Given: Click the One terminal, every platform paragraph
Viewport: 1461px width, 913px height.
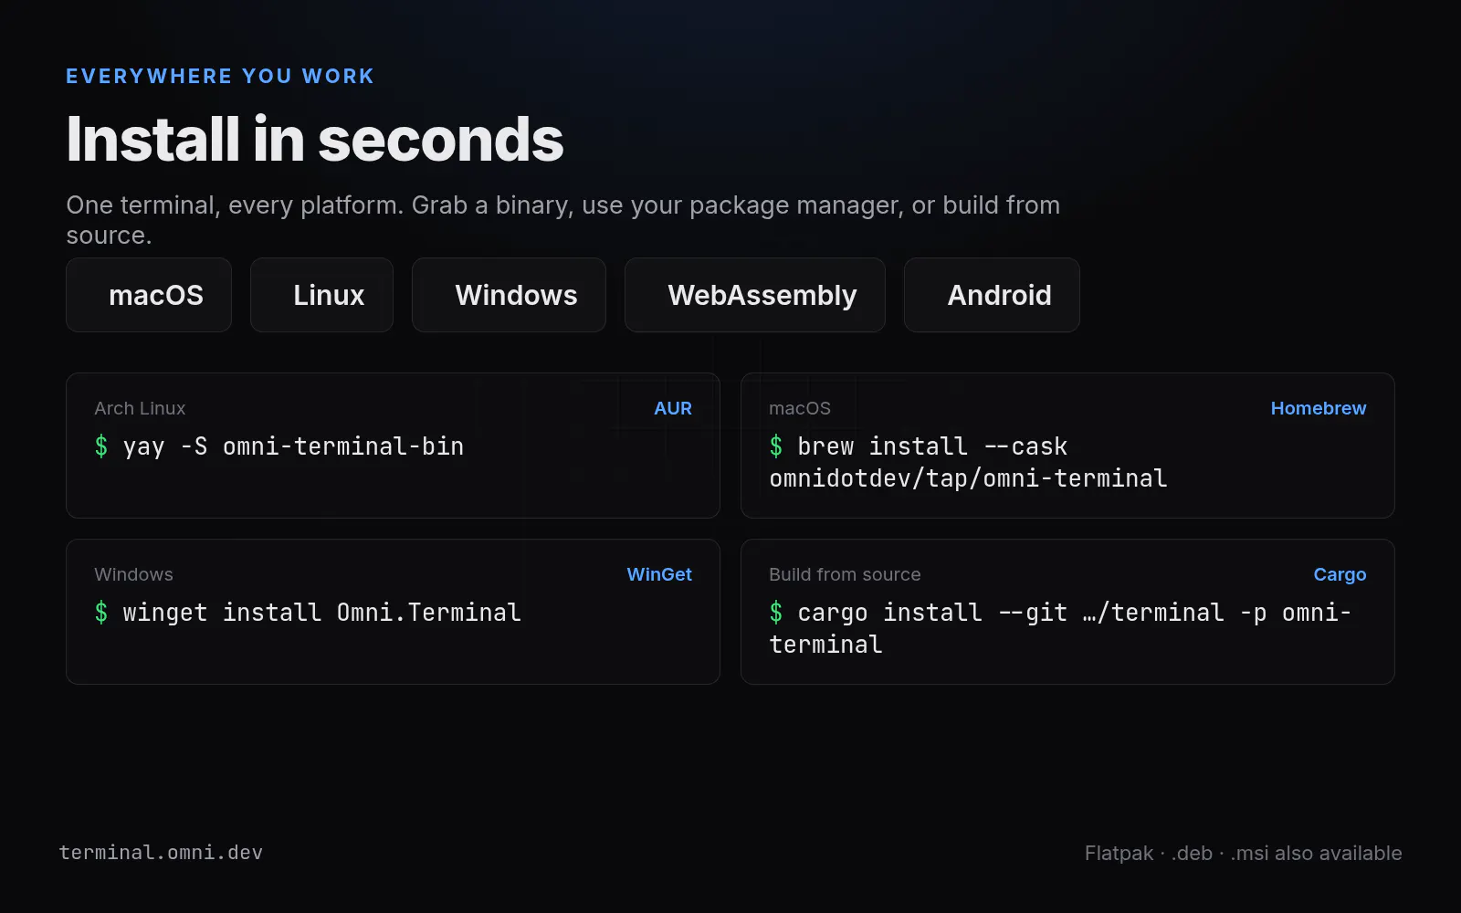Looking at the screenshot, I should (562, 220).
